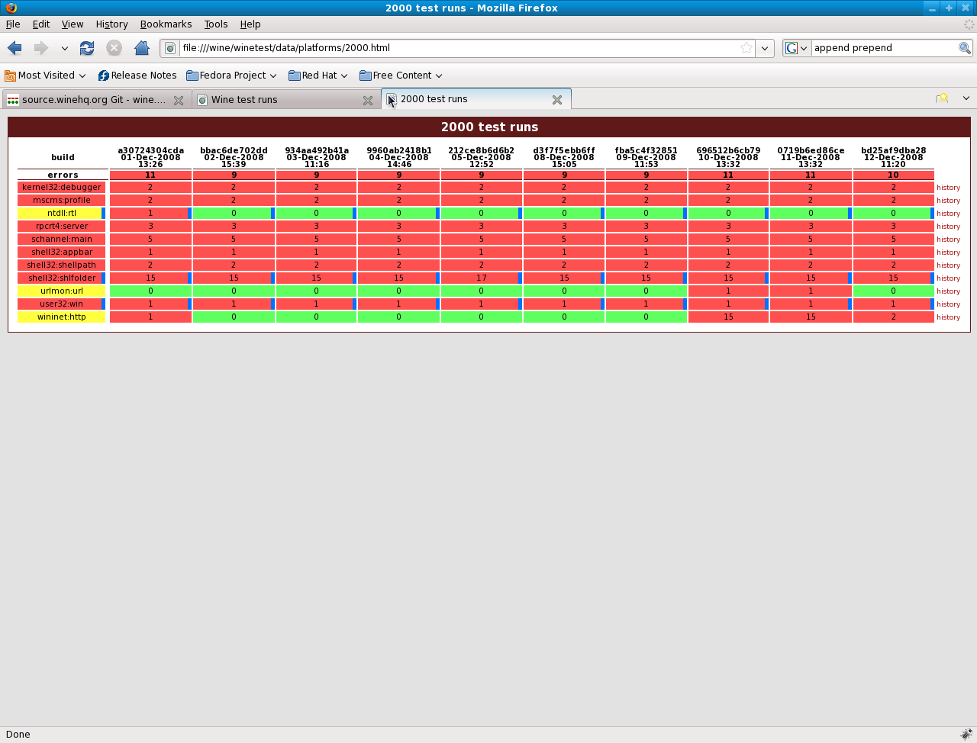Screen dimensions: 977x743
Task: Click the Reload page icon
Action: tap(87, 48)
